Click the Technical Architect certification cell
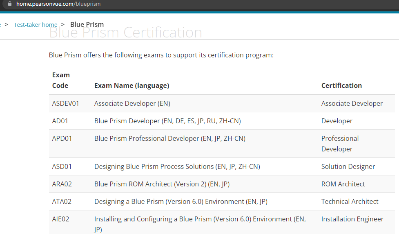The width and height of the screenshot is (399, 234). pyautogui.click(x=350, y=201)
